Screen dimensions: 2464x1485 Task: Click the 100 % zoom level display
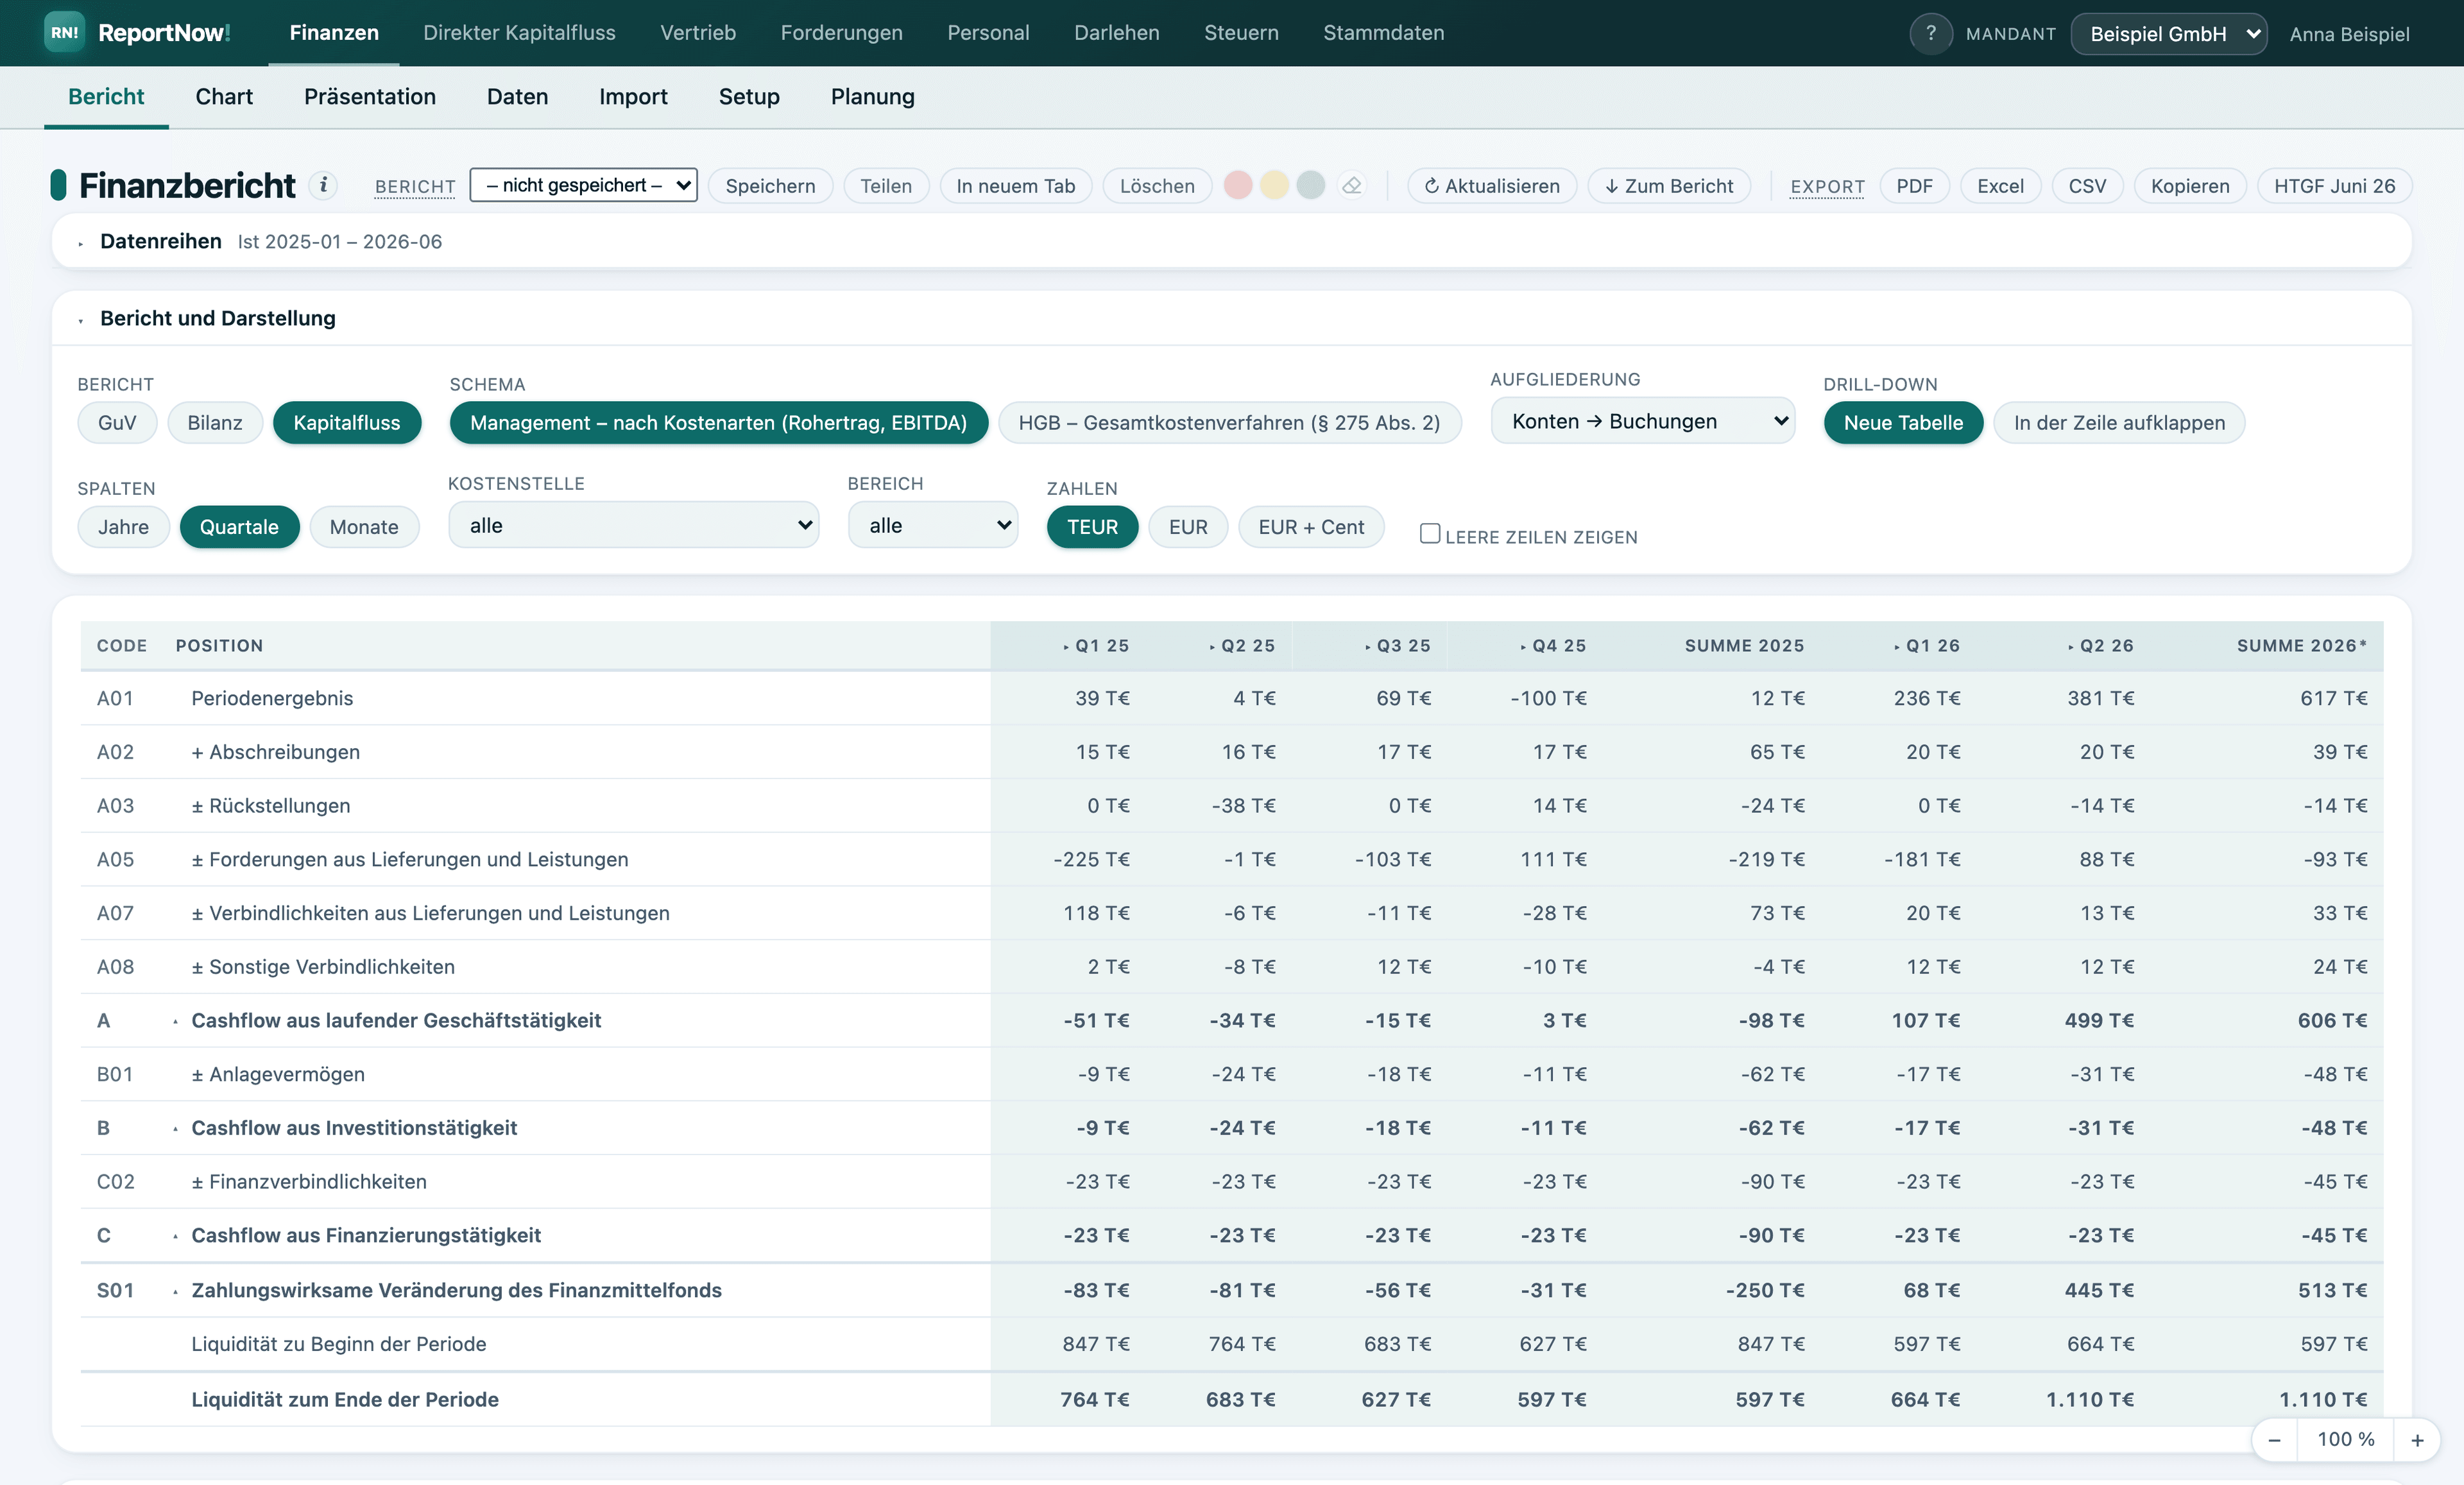click(2346, 1439)
